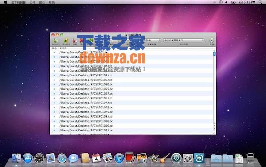
Task: Click the scrollbar down arrow in file list
Action: pyautogui.click(x=215, y=129)
